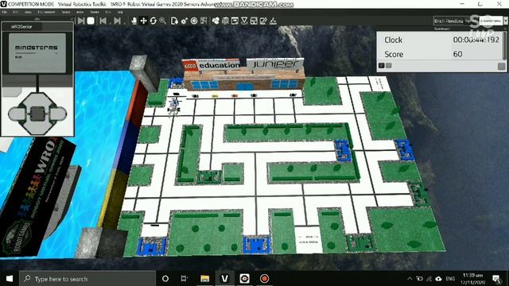Click the circular target toolbar icon
Screen dimensions: 509x286
click(194, 21)
